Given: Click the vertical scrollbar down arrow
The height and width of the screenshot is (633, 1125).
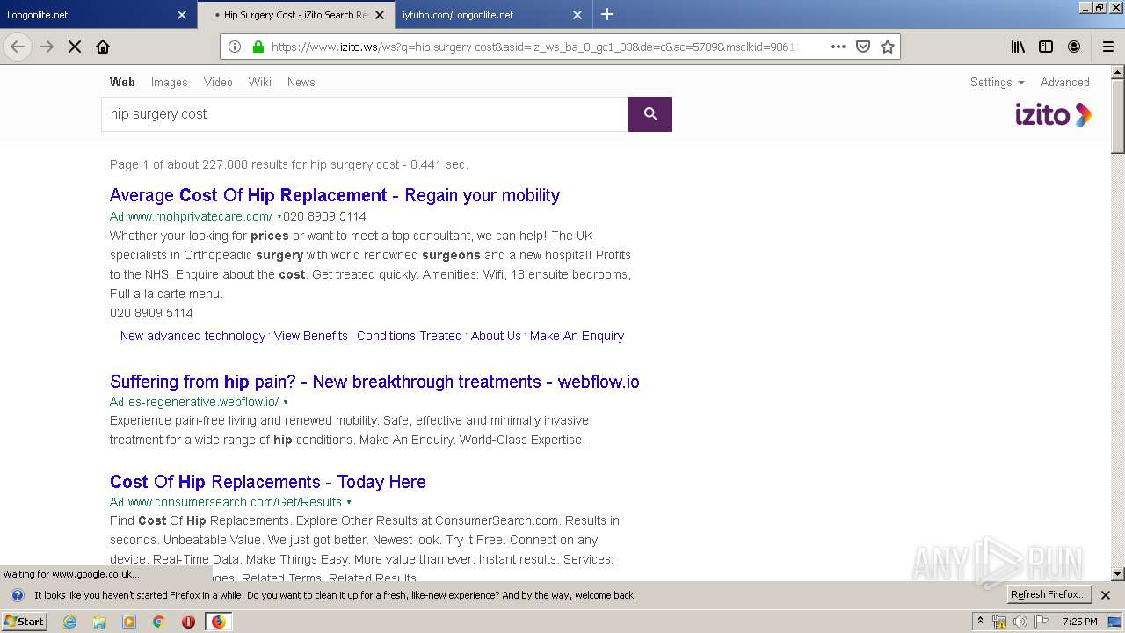Looking at the screenshot, I should pos(1118,574).
